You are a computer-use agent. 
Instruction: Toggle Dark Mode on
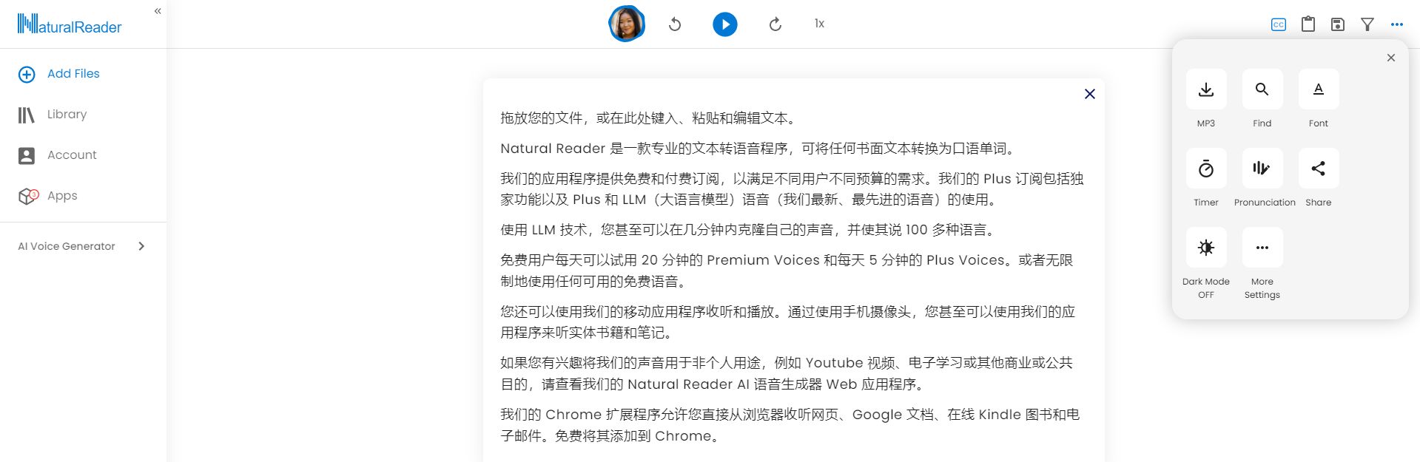[x=1206, y=248]
